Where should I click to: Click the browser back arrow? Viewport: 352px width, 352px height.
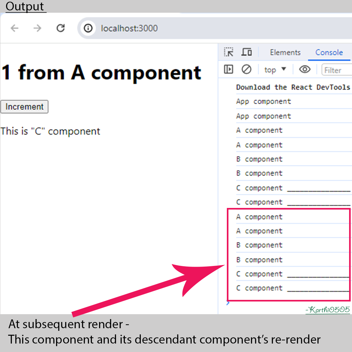tap(15, 28)
